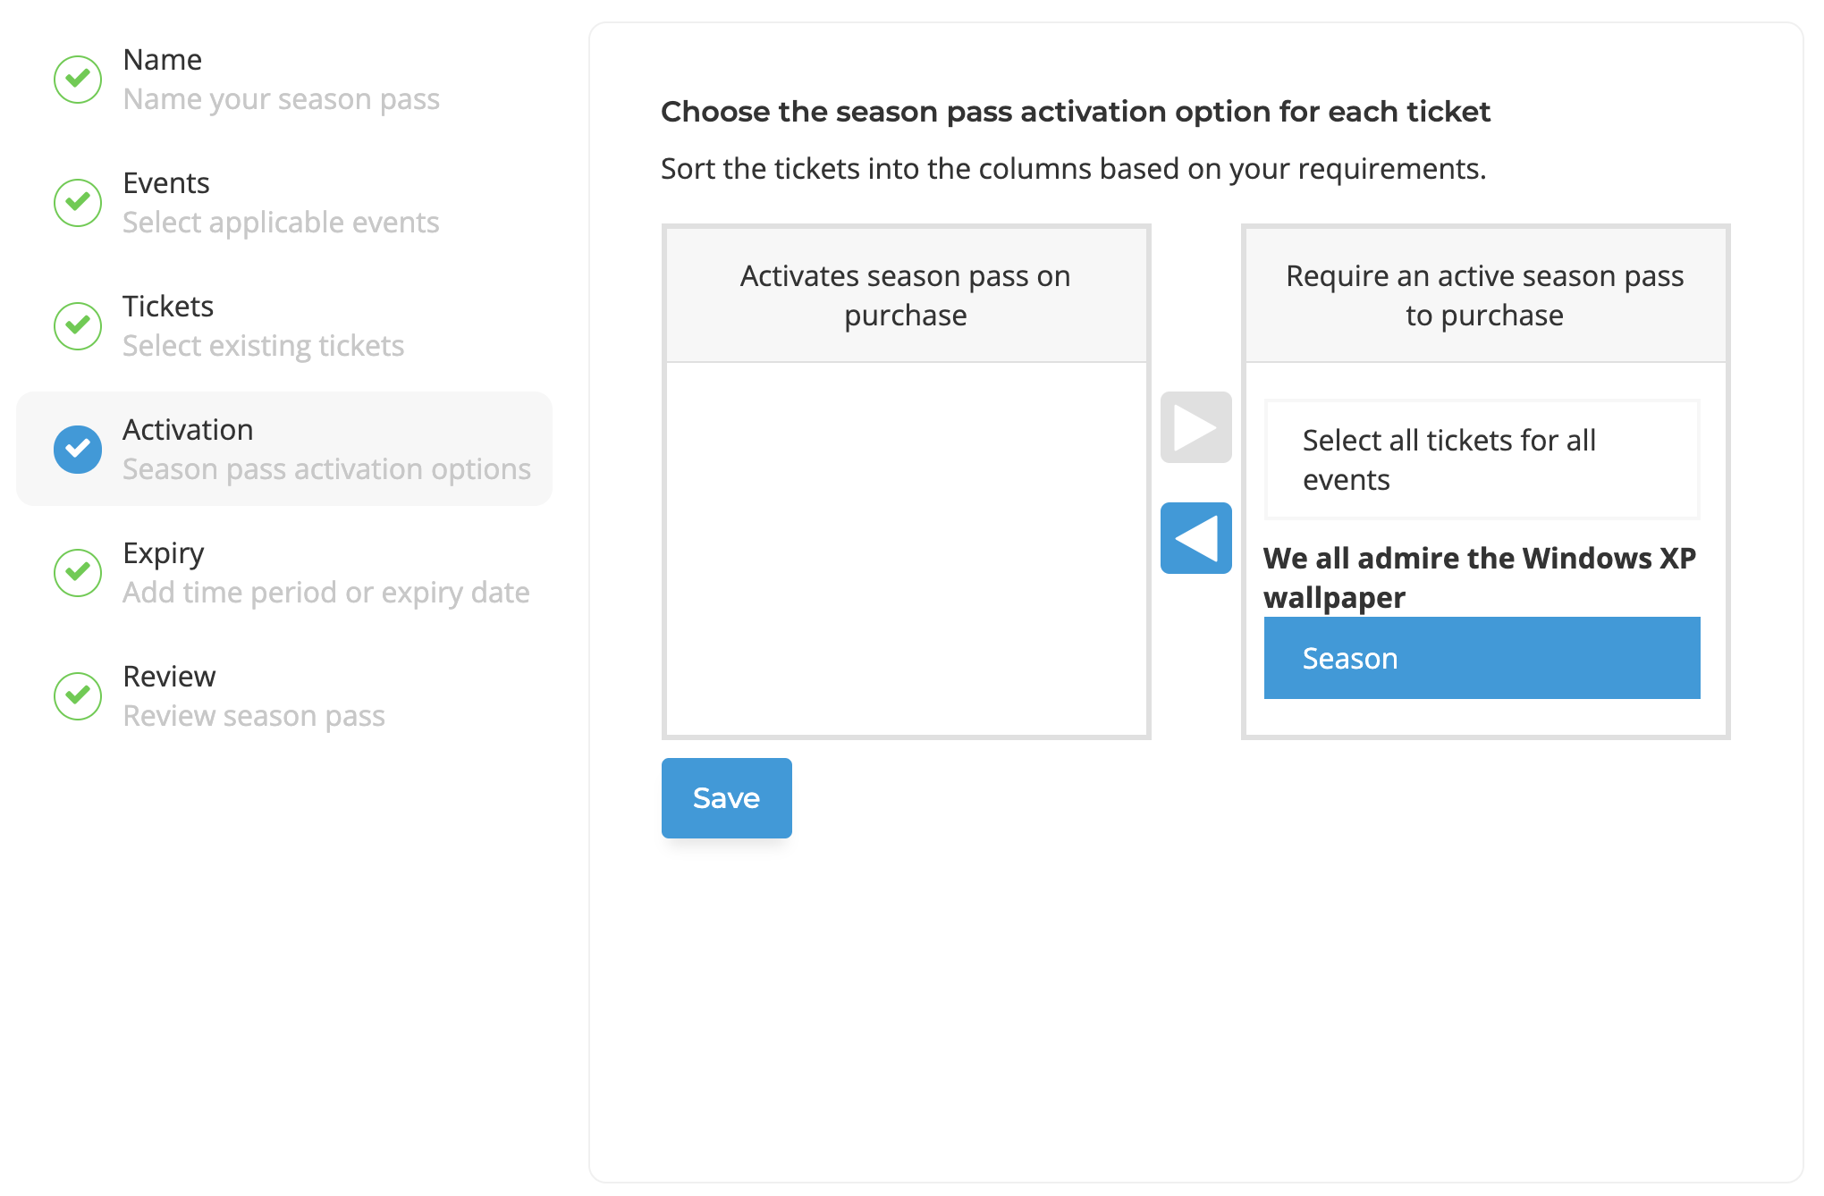Click the green checkmark beside Tickets step
The image size is (1824, 1196).
tap(78, 326)
